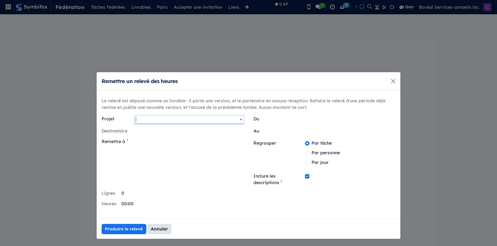Open the user avatar C menu

point(487,7)
